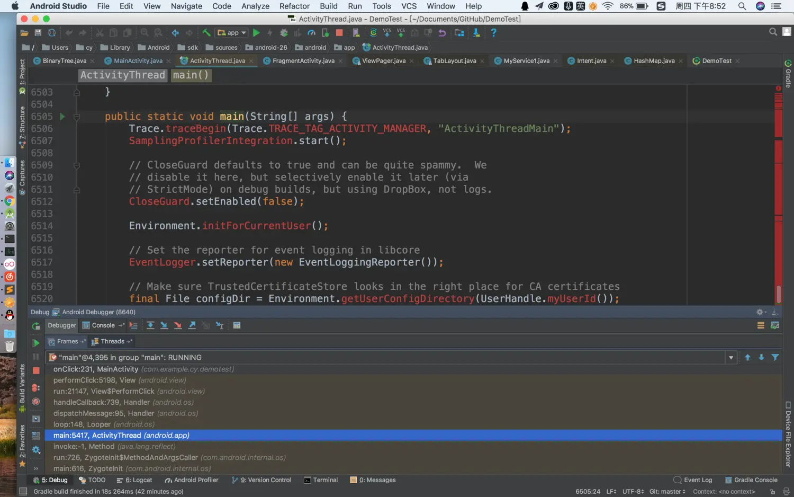Click Attach debugger to Android process icon
The height and width of the screenshot is (497, 794).
[x=326, y=33]
